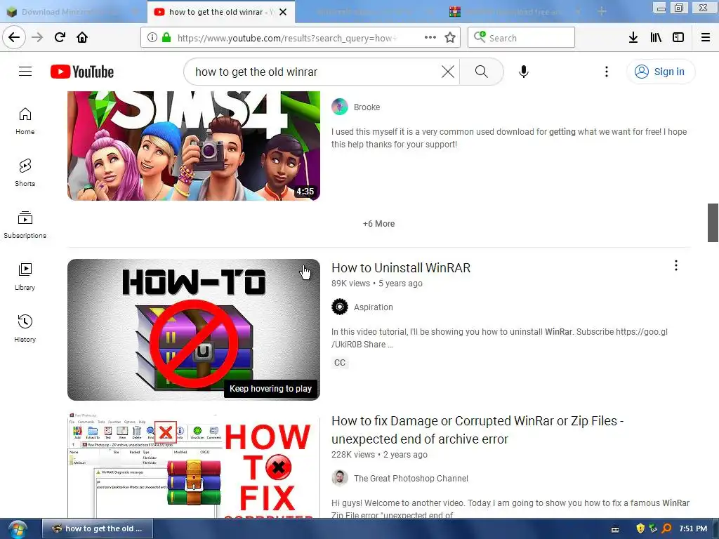Go to YouTube home via the logo
The image size is (719, 539).
pyautogui.click(x=82, y=72)
